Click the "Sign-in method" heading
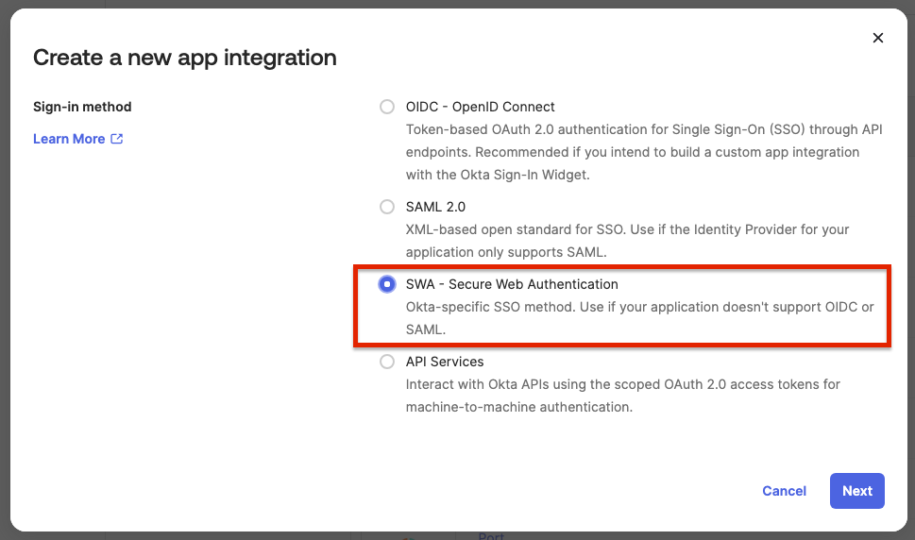Viewport: 915px width, 540px height. click(x=82, y=107)
